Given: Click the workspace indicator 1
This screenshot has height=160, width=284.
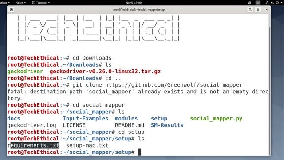Looking at the screenshot, I should pyautogui.click(x=258, y=3).
